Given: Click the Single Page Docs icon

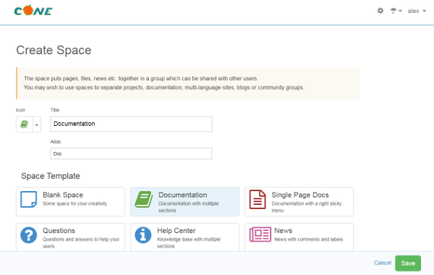Looking at the screenshot, I should click(x=258, y=200).
